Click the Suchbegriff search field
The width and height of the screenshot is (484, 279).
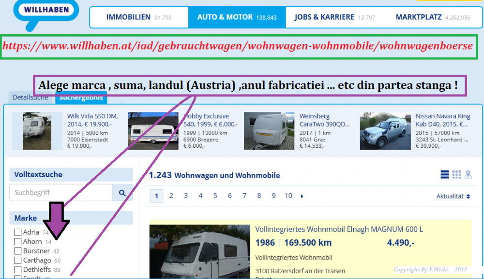[x=60, y=193]
